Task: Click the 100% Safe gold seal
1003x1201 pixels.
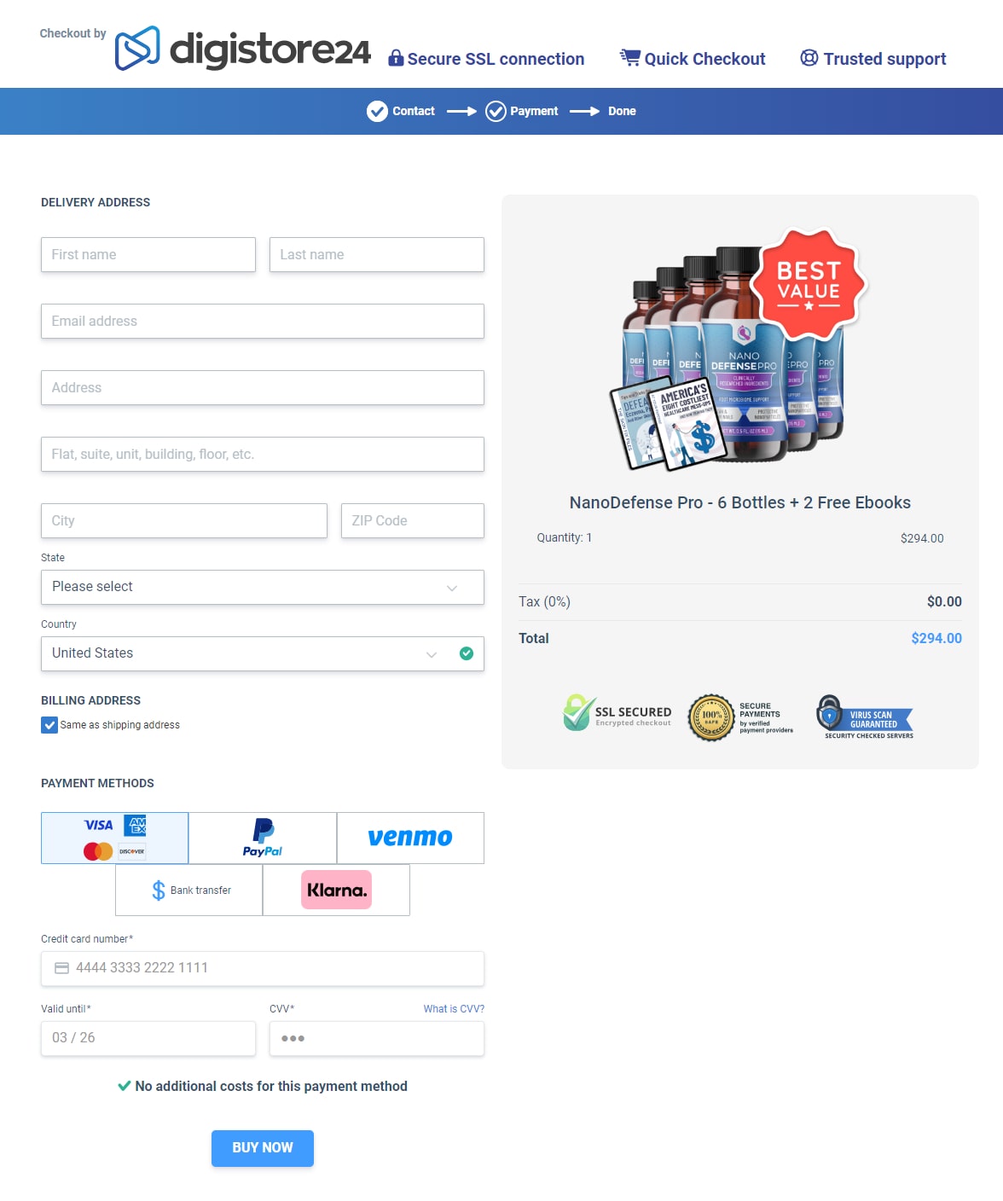Action: 711,717
